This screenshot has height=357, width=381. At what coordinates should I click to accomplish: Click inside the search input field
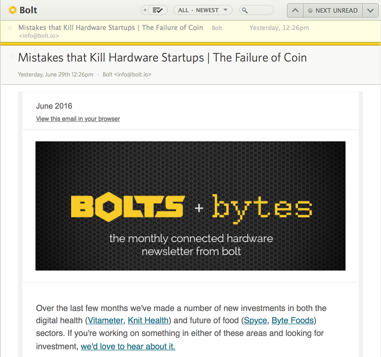point(257,10)
